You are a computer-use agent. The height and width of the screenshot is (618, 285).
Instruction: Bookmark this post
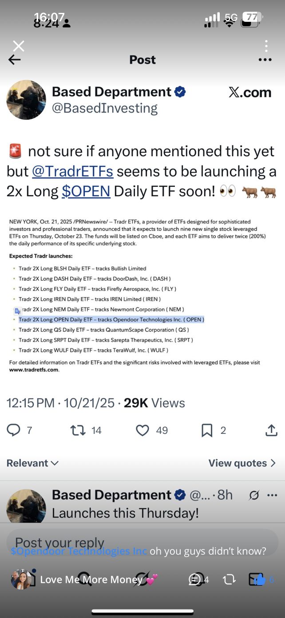coord(207,430)
